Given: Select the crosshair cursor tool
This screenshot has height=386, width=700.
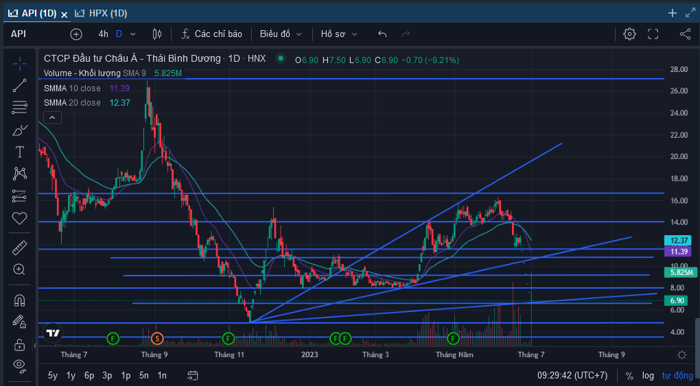Looking at the screenshot, I should 20,64.
